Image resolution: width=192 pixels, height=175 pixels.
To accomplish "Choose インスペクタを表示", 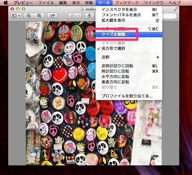I will (x=129, y=10).
